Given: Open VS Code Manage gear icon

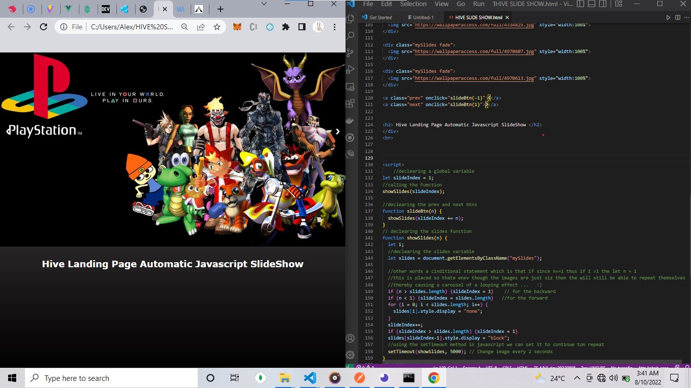Looking at the screenshot, I should 350,355.
